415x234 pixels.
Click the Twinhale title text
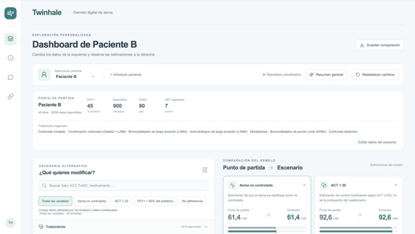47,12
